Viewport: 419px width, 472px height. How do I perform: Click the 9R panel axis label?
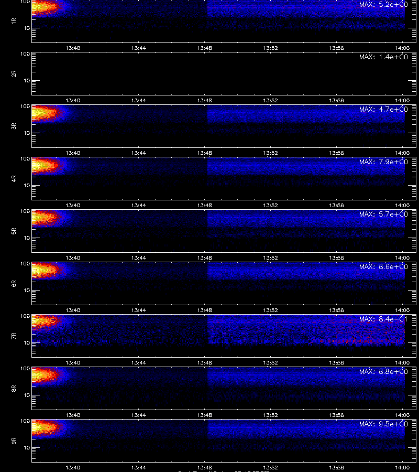click(x=14, y=441)
